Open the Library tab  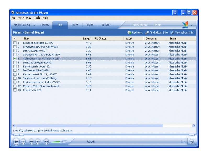[x=44, y=25]
